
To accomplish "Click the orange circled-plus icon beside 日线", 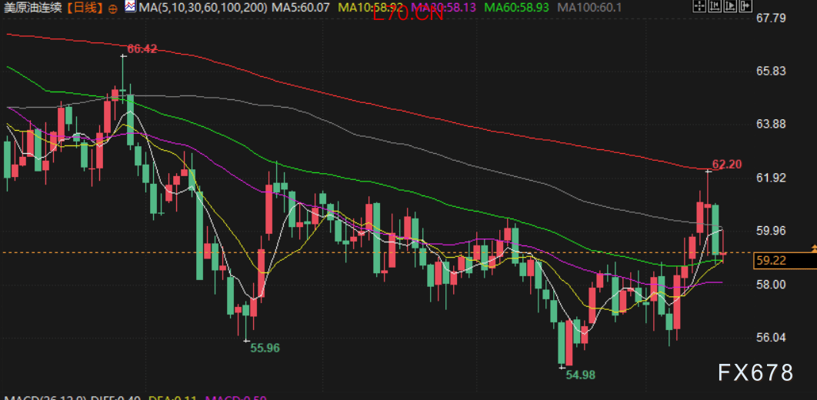I will (x=113, y=8).
